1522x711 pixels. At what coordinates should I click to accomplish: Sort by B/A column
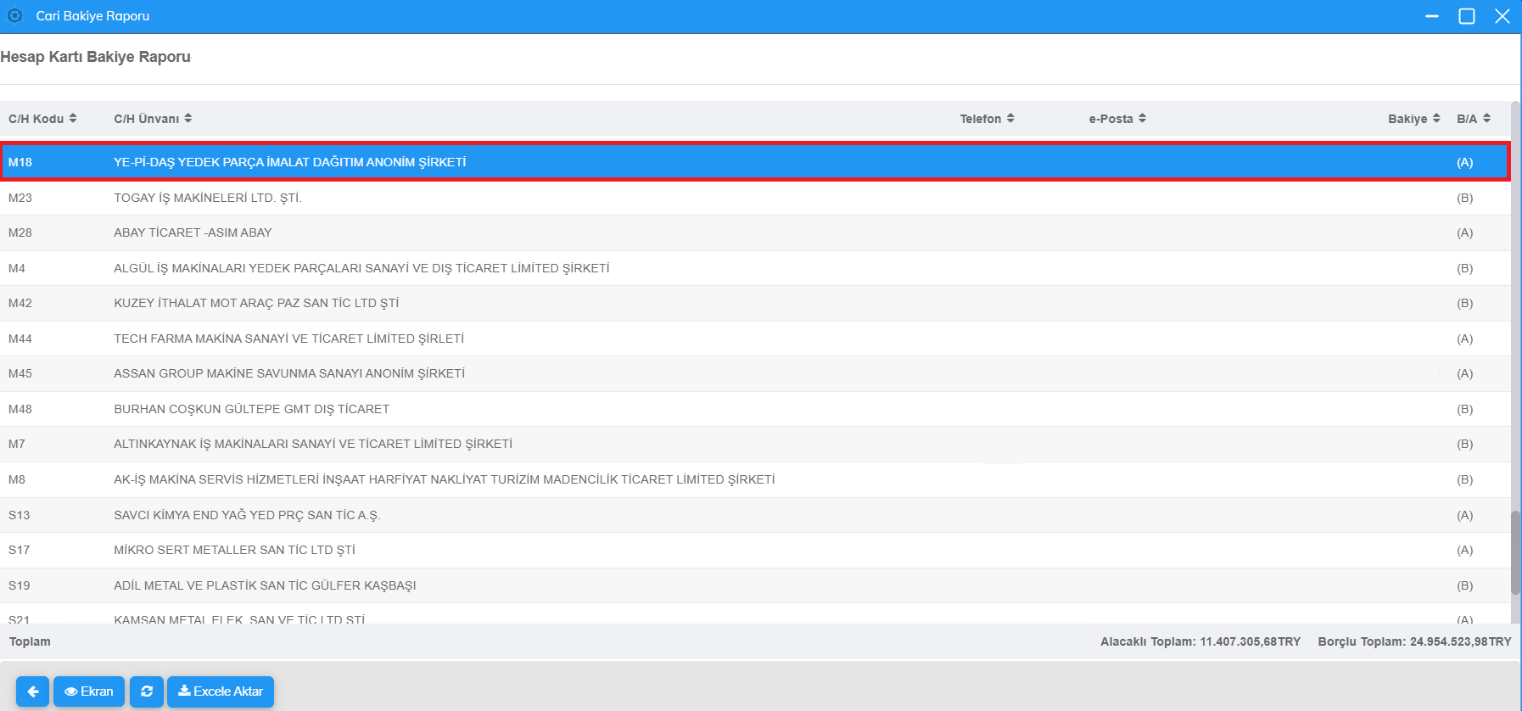1474,119
